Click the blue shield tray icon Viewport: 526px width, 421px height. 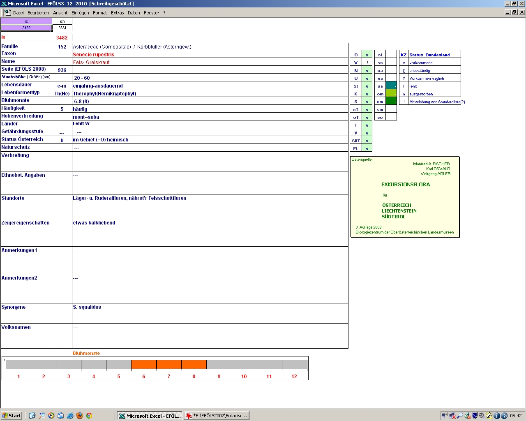click(x=475, y=416)
